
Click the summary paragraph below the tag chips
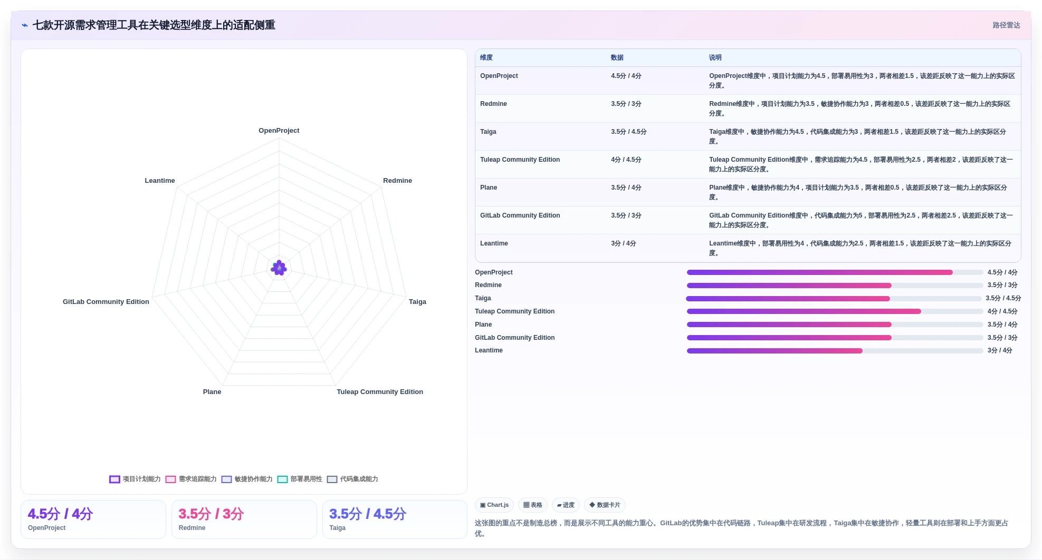tap(742, 528)
